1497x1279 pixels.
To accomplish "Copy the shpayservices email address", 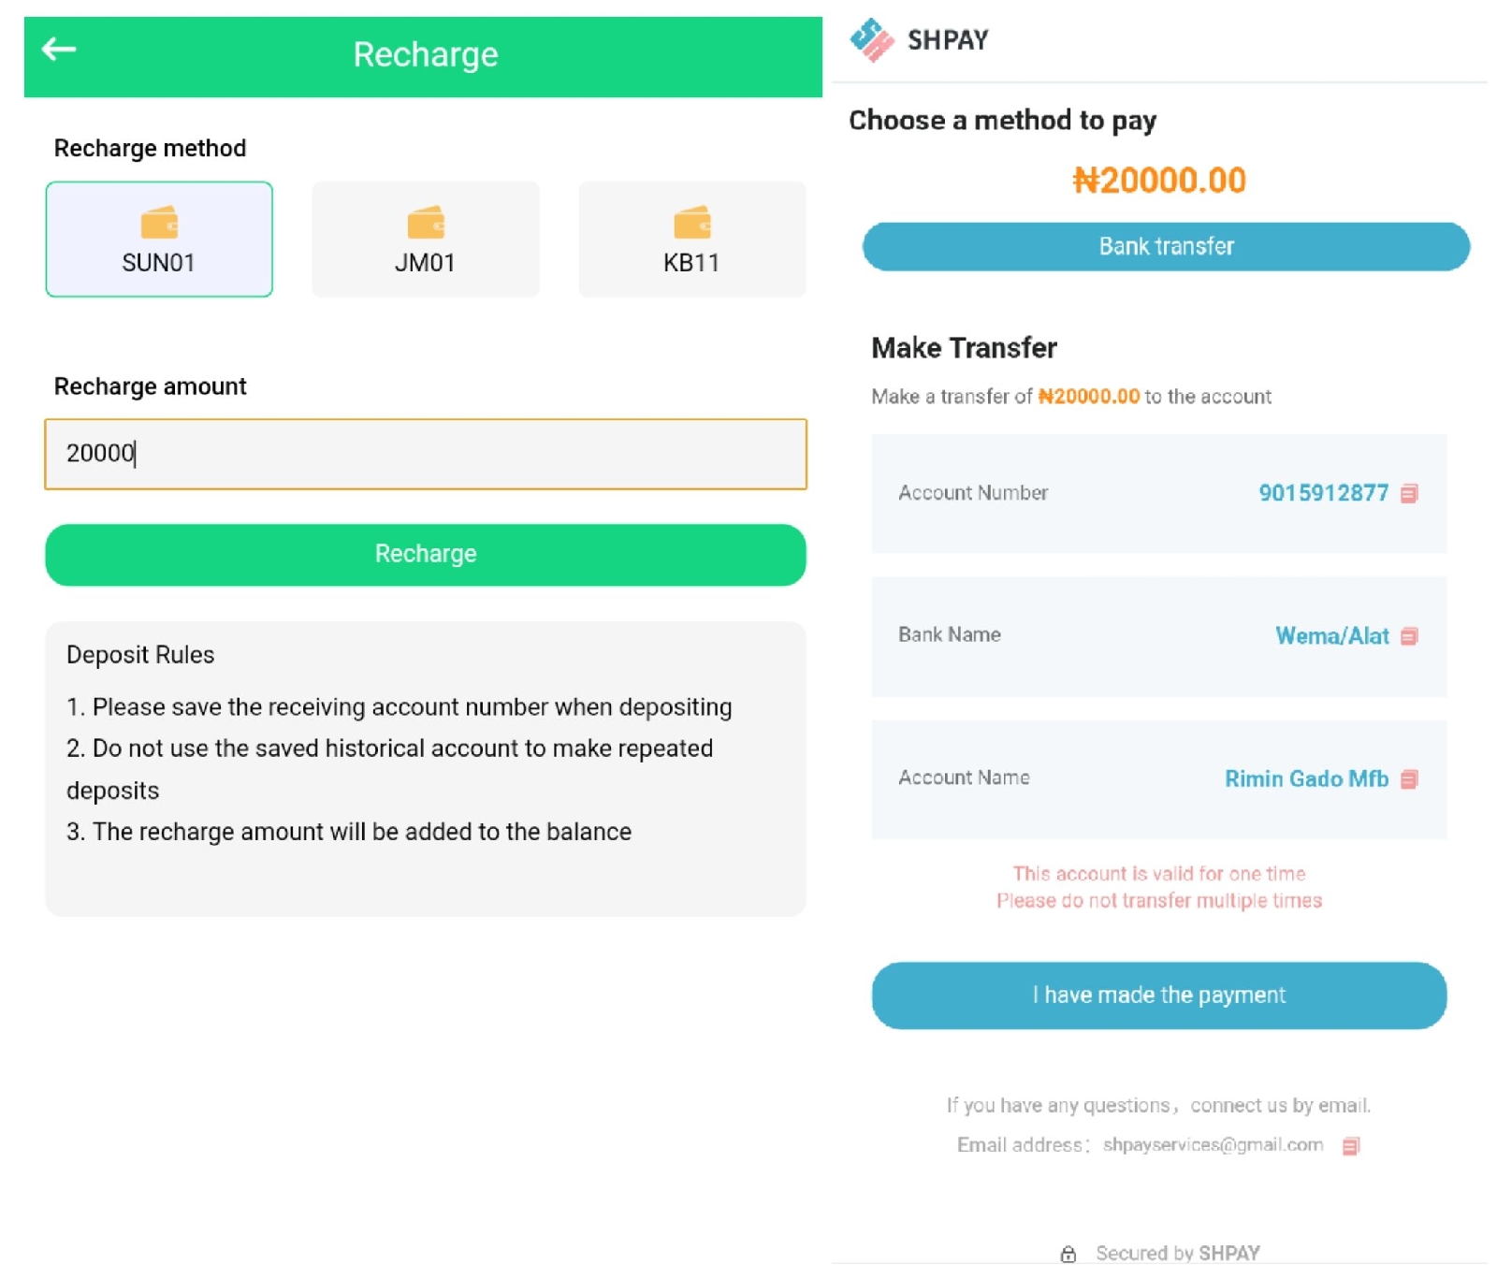I will (x=1350, y=1146).
